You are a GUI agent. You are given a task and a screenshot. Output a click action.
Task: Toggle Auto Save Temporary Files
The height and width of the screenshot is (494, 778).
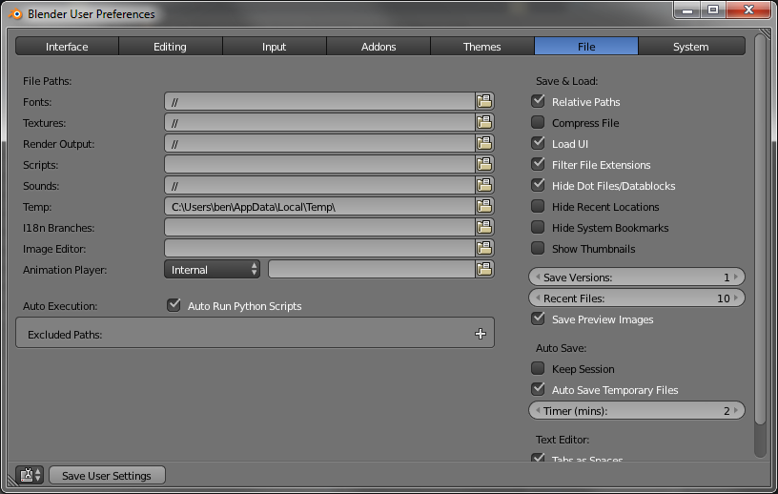(x=538, y=389)
